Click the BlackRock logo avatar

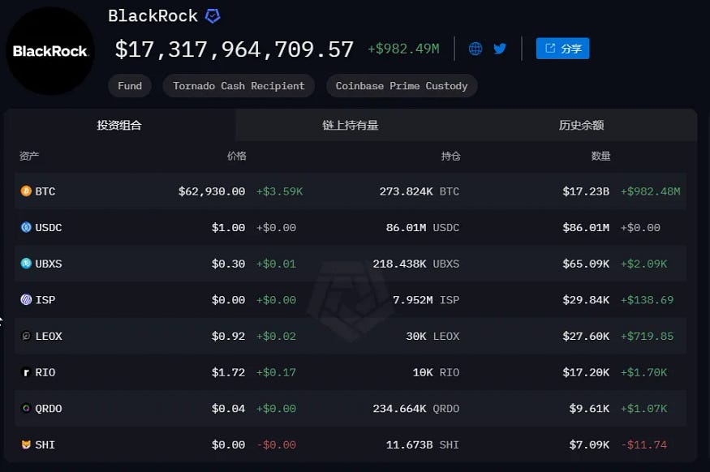[49, 50]
